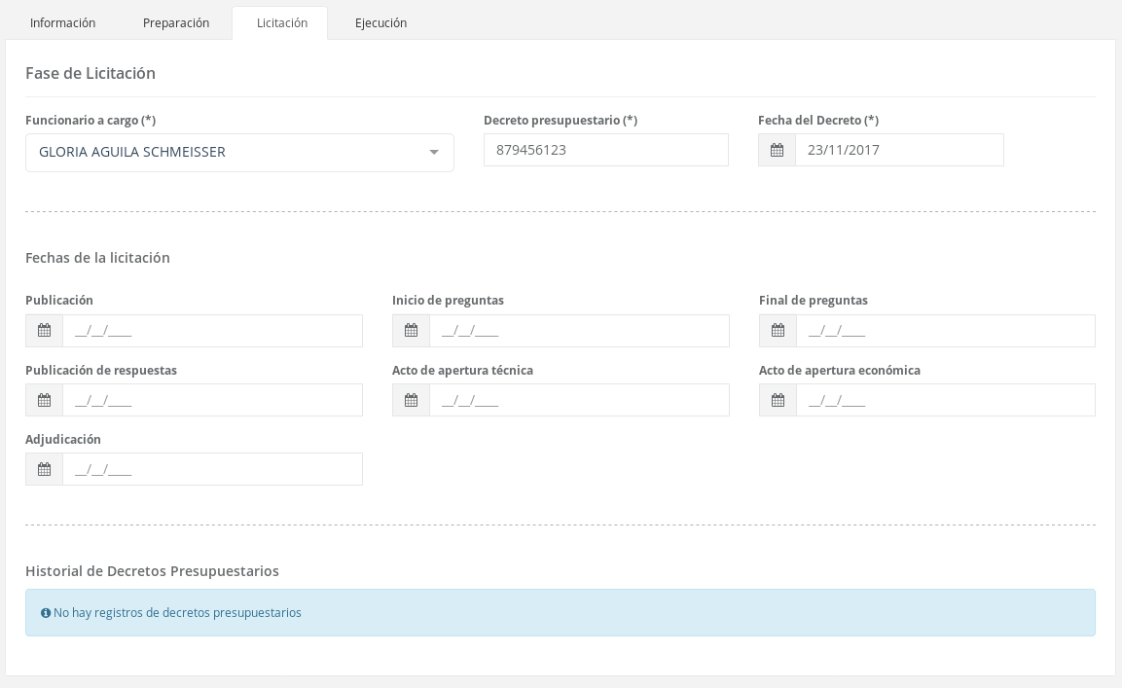Expand the Funcionario a cargo dropdown arrow
Image resolution: width=1122 pixels, height=688 pixels.
[434, 153]
